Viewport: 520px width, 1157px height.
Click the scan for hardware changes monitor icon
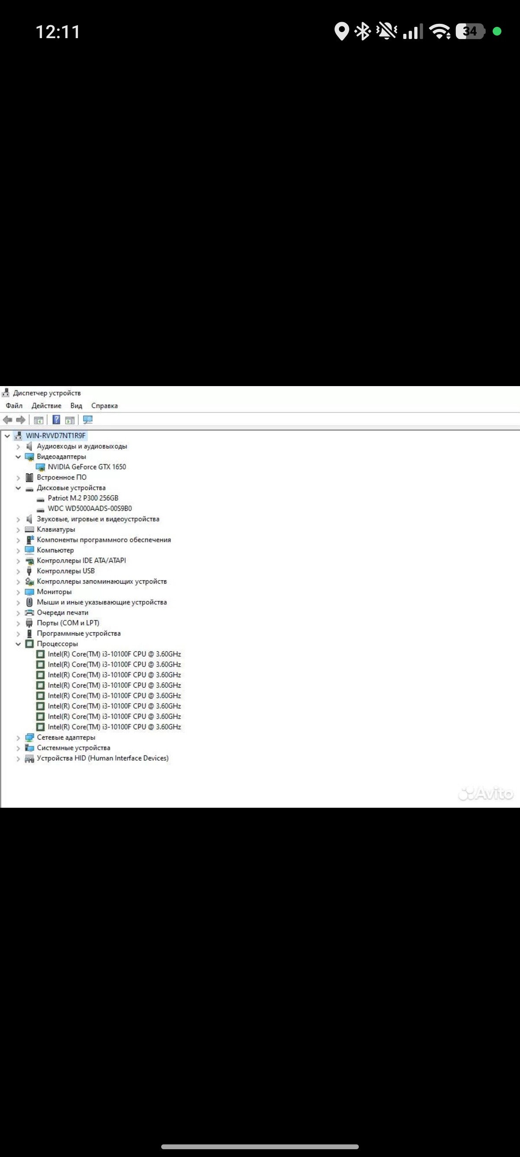coord(88,420)
